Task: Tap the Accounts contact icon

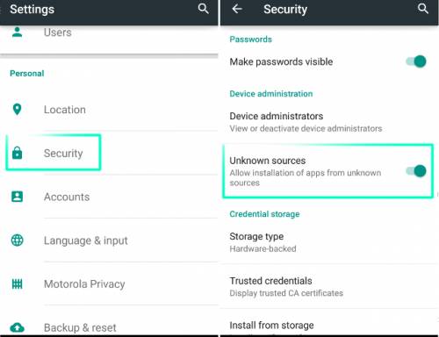Action: click(17, 197)
